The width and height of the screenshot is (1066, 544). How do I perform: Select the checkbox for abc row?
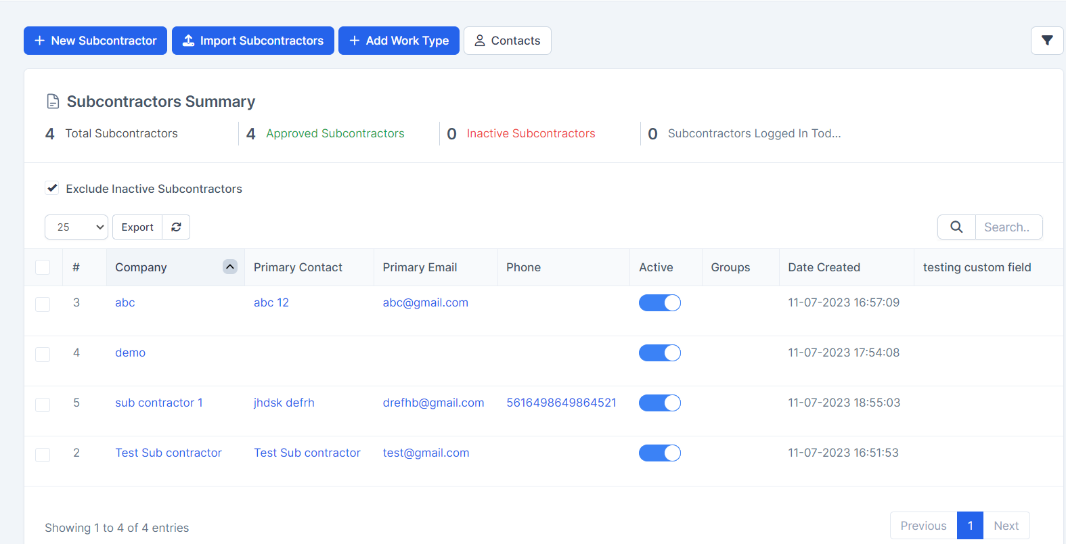[x=43, y=304]
